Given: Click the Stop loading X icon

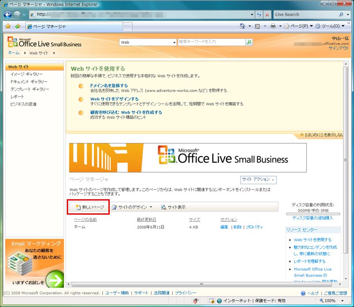Looking at the screenshot, I should click(x=267, y=15).
